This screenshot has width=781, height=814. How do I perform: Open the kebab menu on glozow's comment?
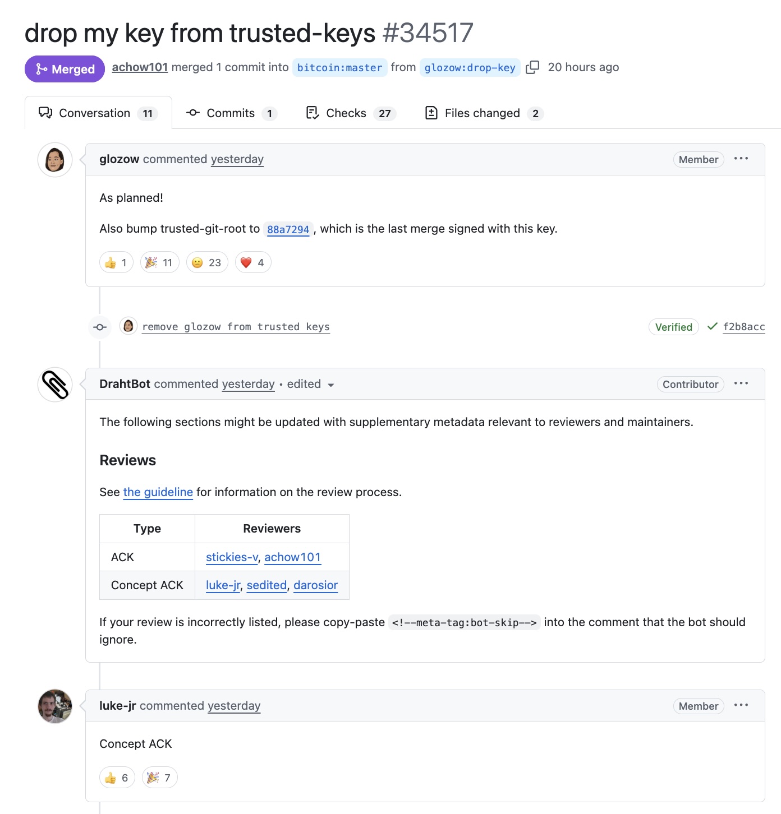742,159
